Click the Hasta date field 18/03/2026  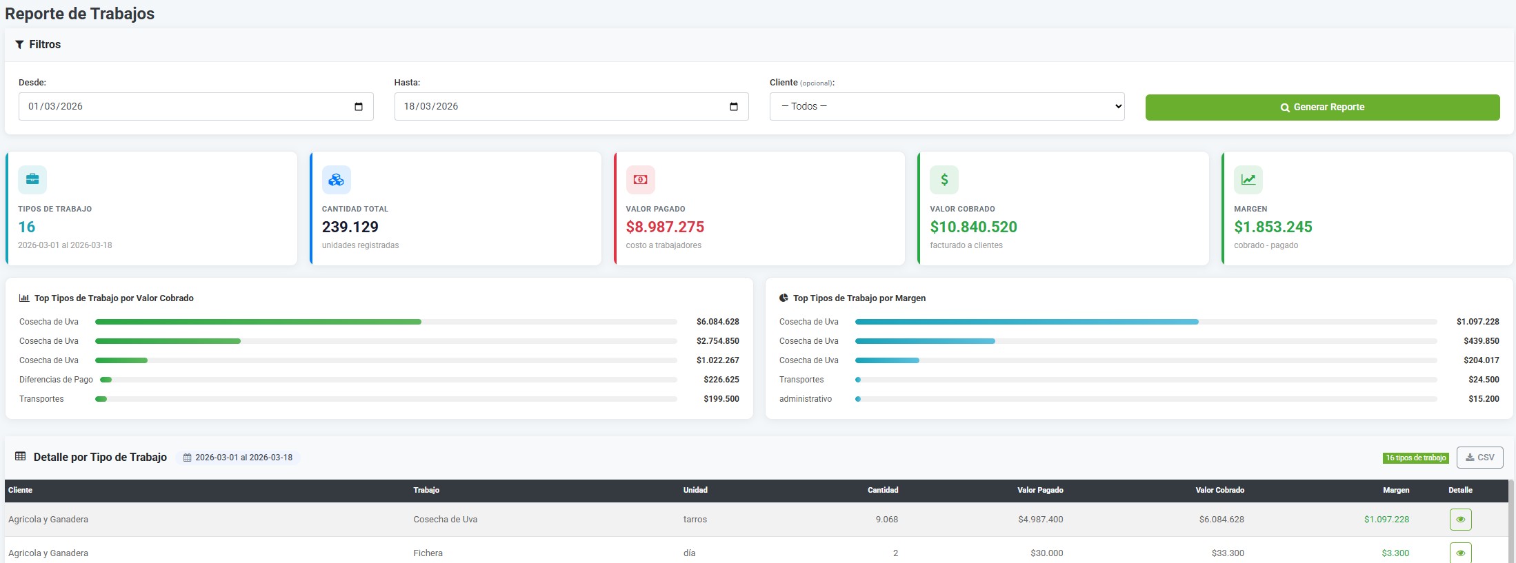(572, 107)
